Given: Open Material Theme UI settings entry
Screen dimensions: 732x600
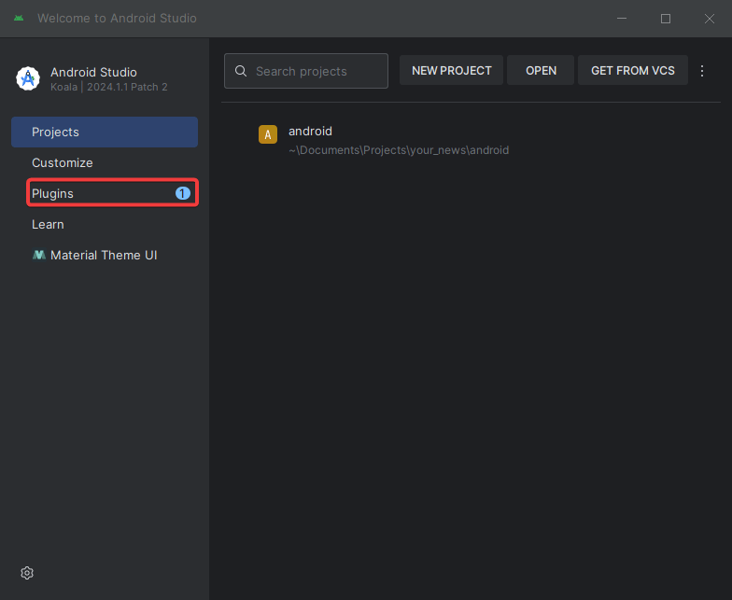Looking at the screenshot, I should click(x=105, y=256).
